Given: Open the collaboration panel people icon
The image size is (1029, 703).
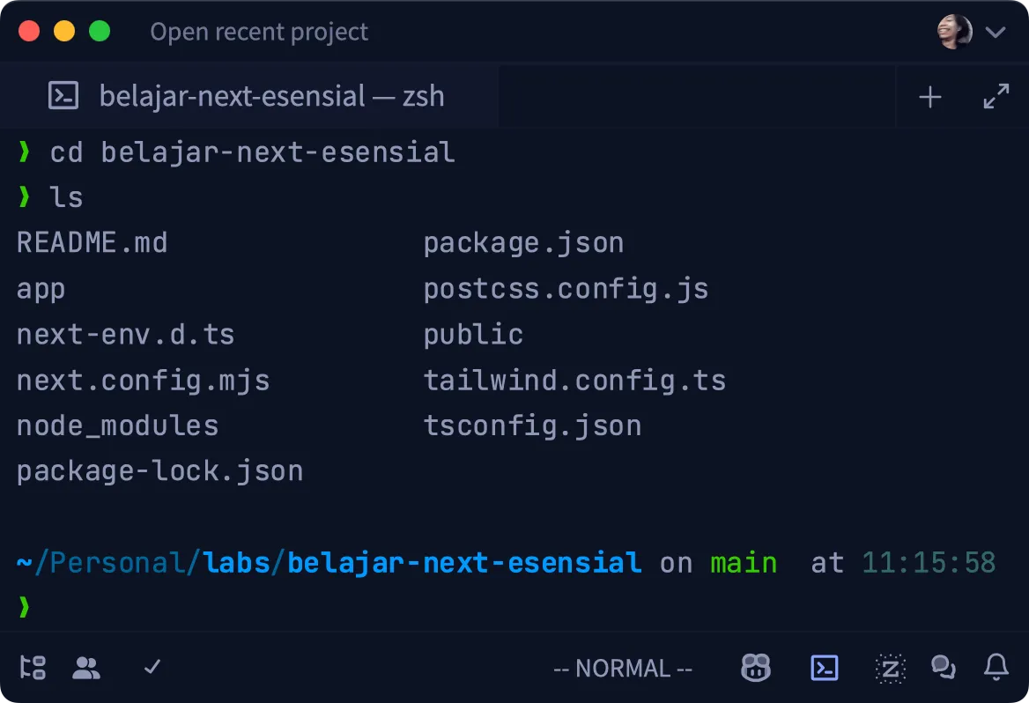Looking at the screenshot, I should [x=86, y=668].
